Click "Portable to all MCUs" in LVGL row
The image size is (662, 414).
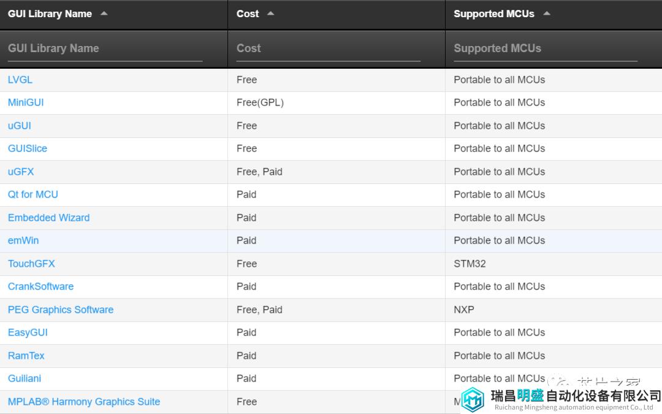(499, 80)
